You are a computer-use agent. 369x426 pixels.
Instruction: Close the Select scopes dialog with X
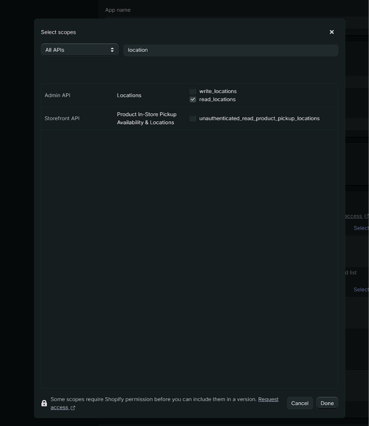click(x=331, y=32)
